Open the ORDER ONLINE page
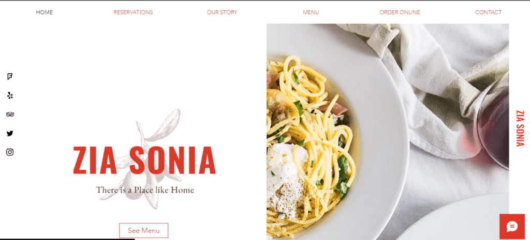The width and height of the screenshot is (530, 240). point(400,12)
